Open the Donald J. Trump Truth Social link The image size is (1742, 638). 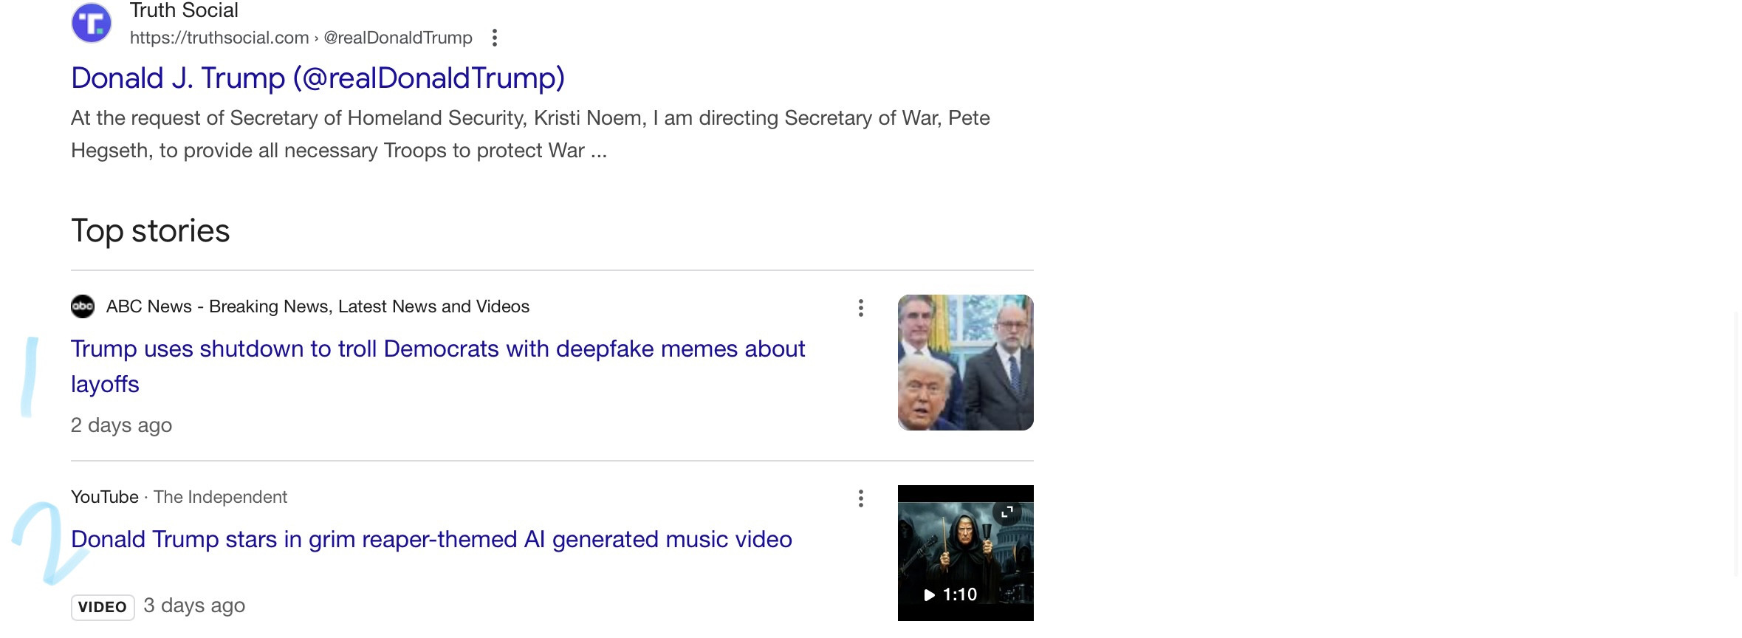coord(318,78)
